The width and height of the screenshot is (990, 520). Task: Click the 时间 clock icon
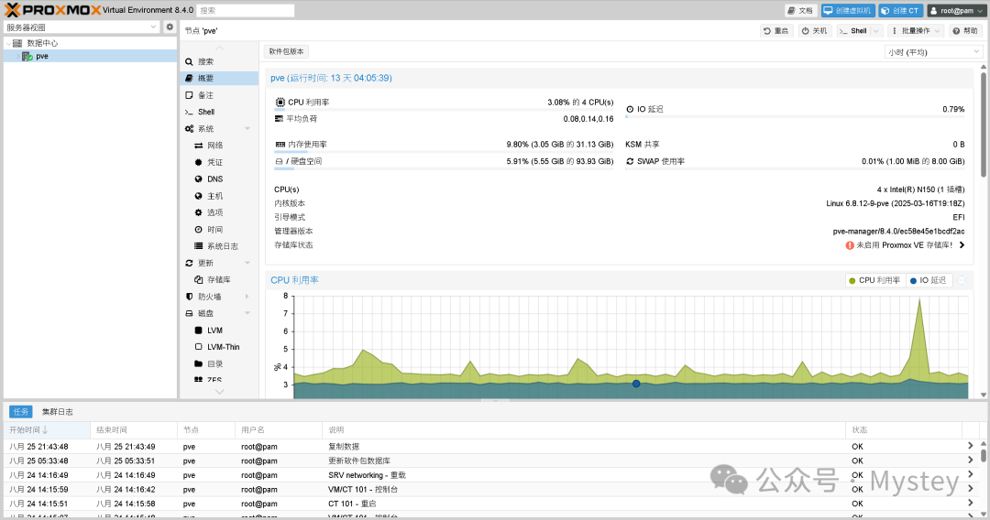pos(198,230)
